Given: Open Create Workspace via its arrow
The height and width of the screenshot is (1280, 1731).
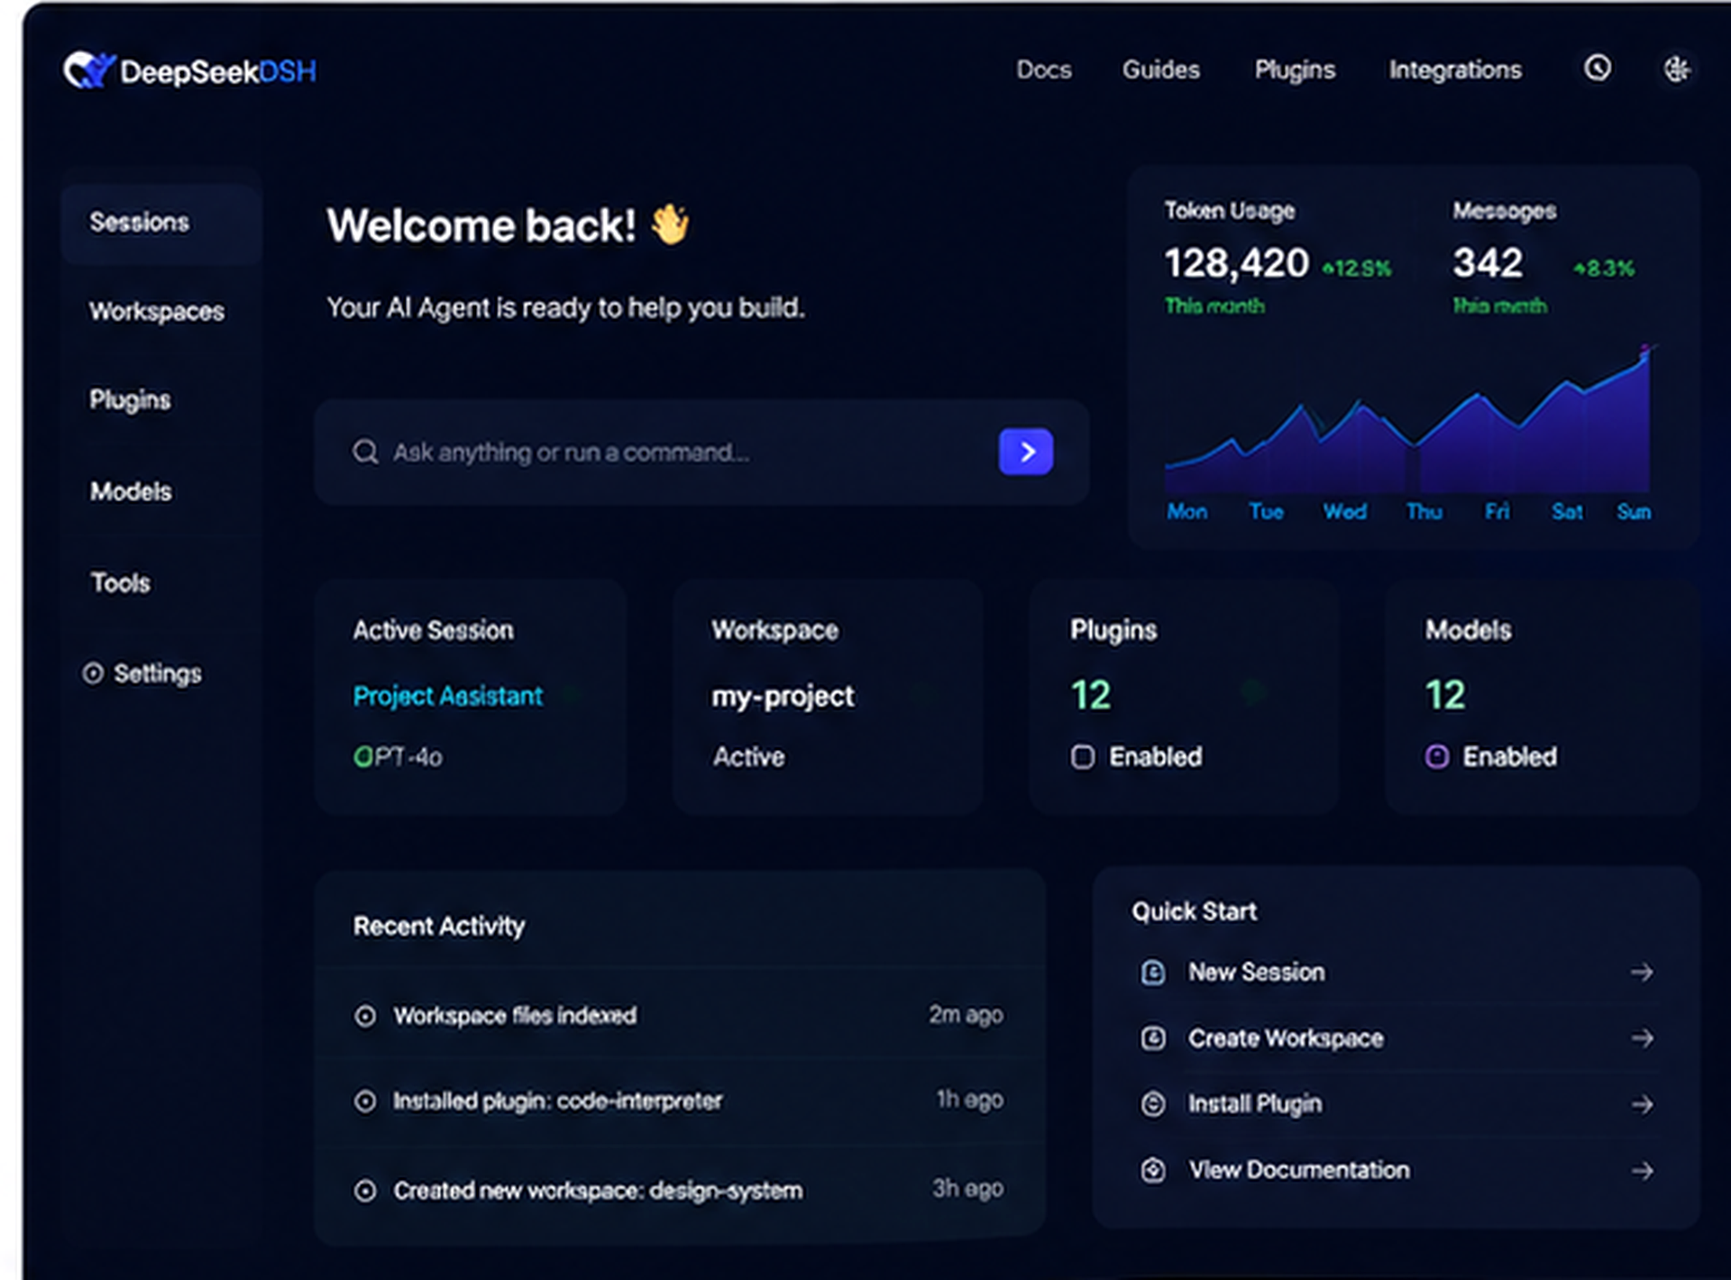Looking at the screenshot, I should (x=1642, y=1038).
